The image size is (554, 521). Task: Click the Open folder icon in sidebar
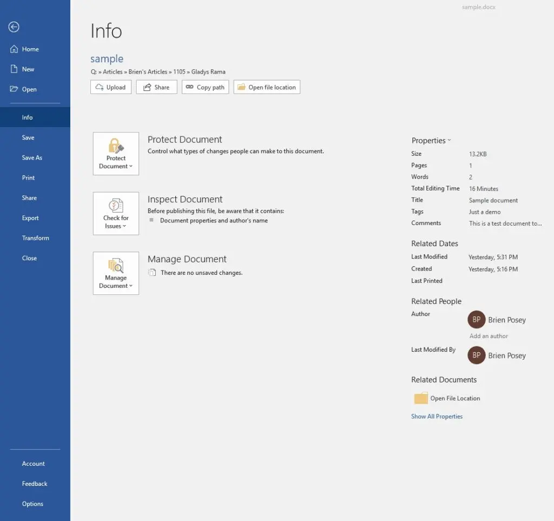point(14,89)
